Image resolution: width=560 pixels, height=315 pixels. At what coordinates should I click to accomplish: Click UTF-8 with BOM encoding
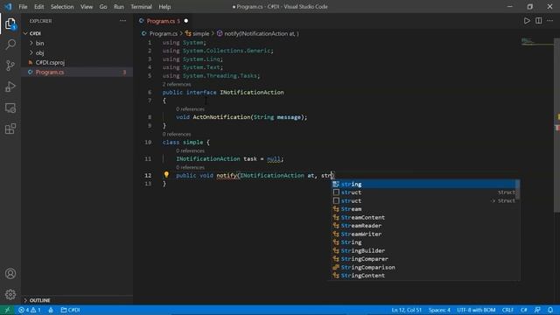(x=476, y=310)
